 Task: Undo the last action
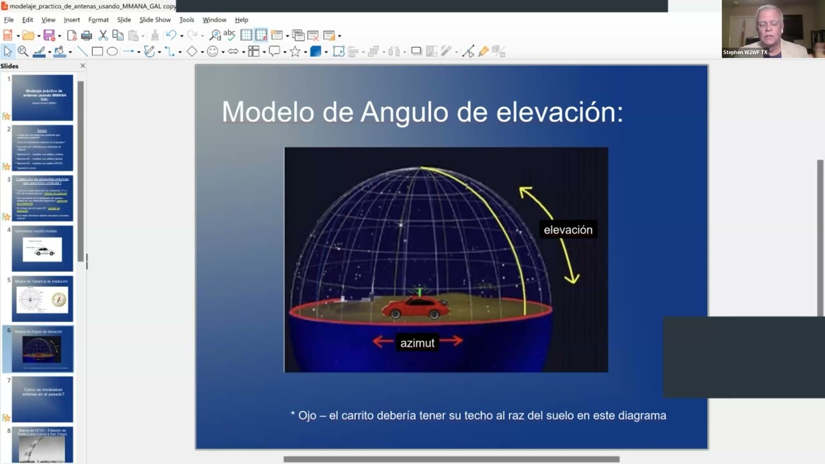[171, 35]
